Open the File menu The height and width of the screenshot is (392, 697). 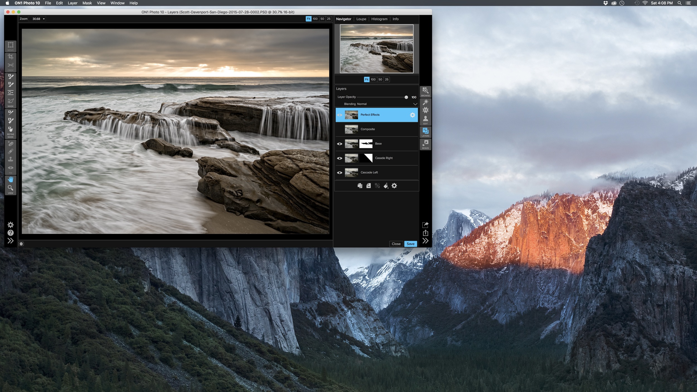point(48,3)
